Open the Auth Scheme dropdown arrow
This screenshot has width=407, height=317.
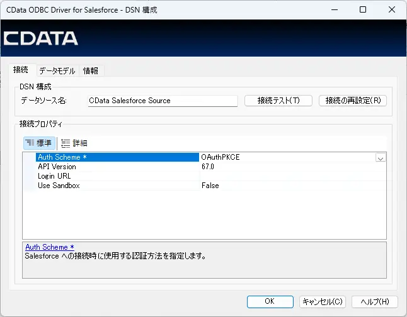tap(381, 157)
